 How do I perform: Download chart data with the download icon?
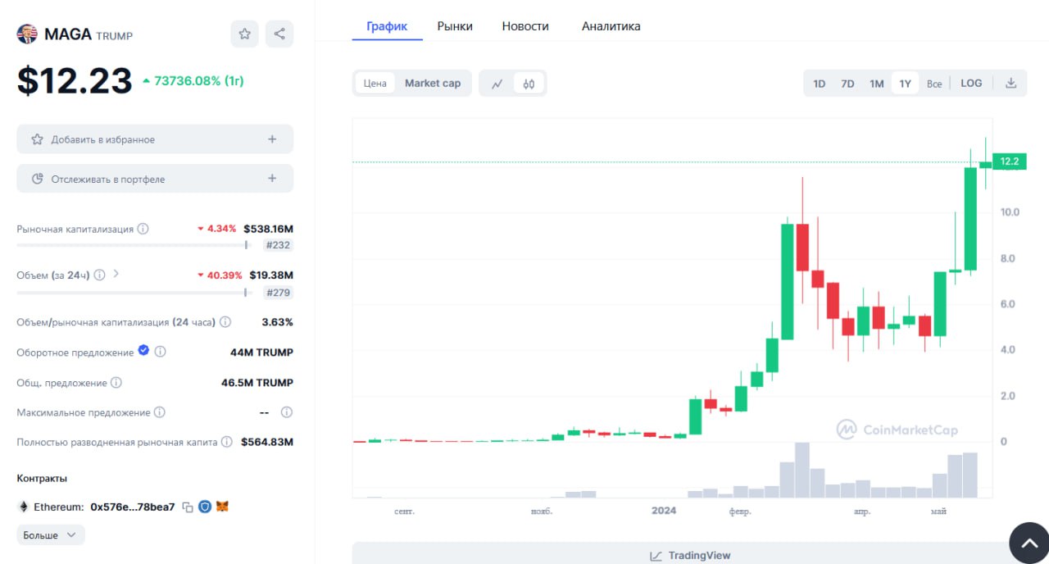[1011, 83]
